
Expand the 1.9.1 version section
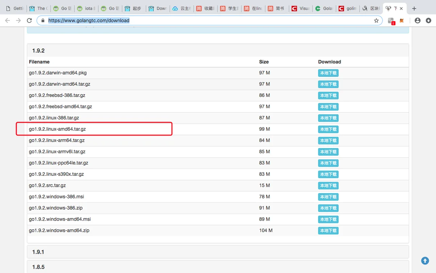pos(38,252)
